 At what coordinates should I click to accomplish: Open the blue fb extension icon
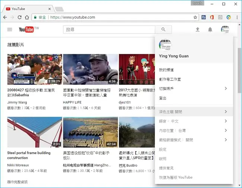[x=204, y=17]
